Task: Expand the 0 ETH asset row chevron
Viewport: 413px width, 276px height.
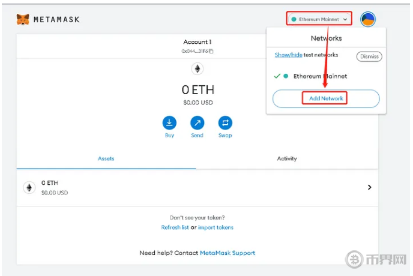Action: point(369,187)
